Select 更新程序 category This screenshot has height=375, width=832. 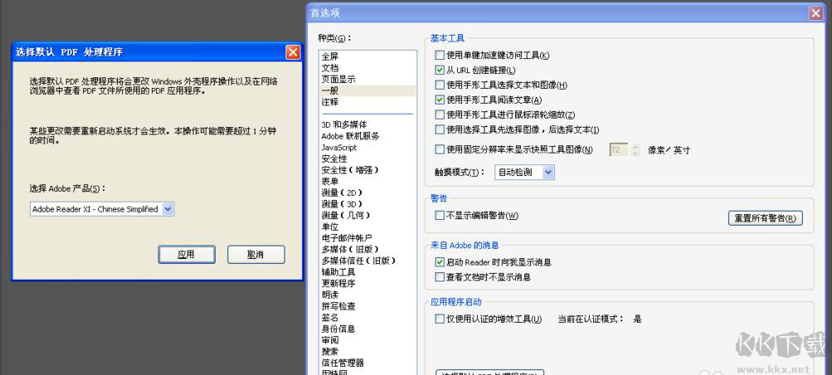pos(338,283)
